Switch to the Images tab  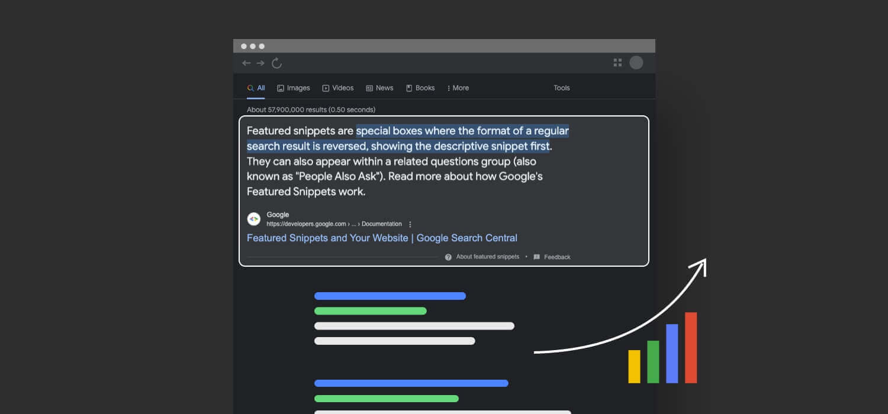(x=294, y=88)
